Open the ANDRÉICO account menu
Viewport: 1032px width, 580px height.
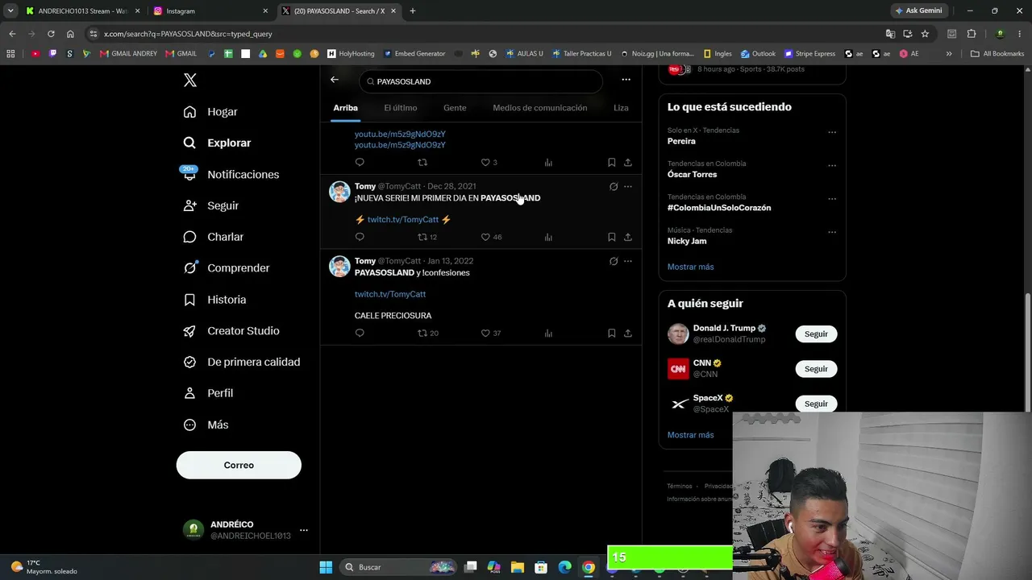point(245,530)
